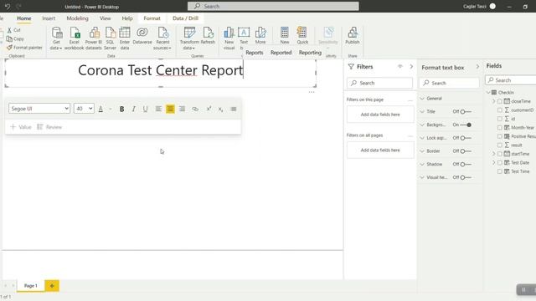This screenshot has height=301, width=536.
Task: Refresh the data model
Action: click(208, 36)
